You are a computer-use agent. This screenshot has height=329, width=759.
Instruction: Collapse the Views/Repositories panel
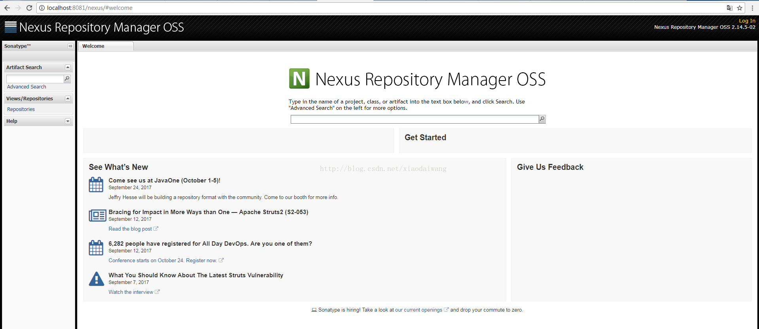[68, 99]
